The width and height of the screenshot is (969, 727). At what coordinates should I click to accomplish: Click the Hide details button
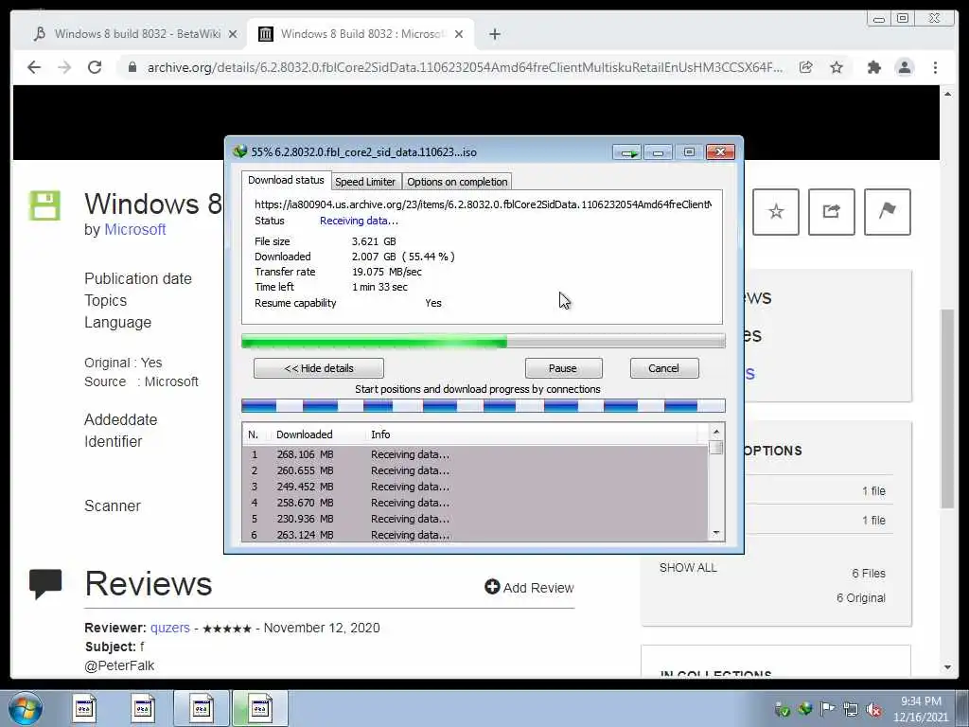tap(319, 368)
